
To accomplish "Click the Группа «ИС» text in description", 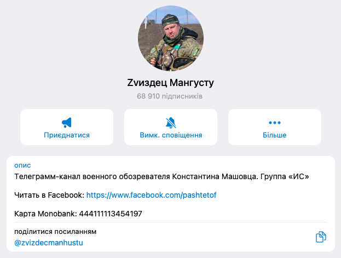I will coord(285,176).
